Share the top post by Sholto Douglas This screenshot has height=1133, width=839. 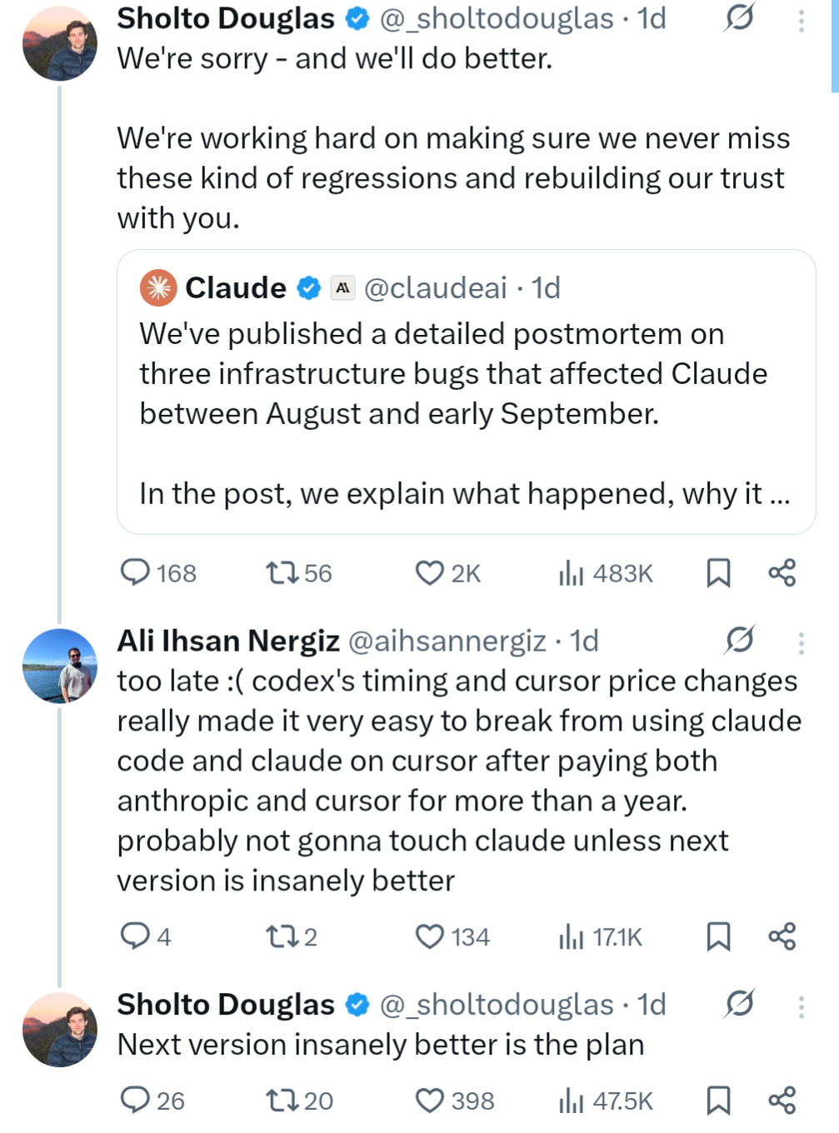782,573
